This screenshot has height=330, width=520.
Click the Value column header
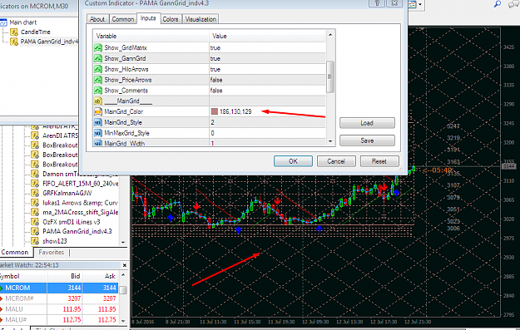coord(268,36)
